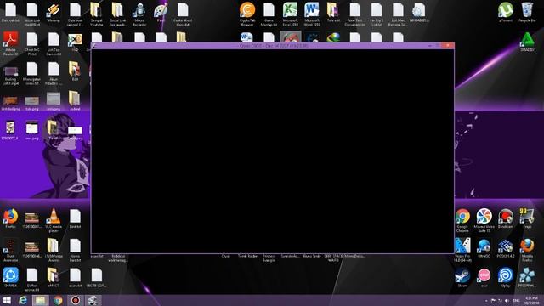
Task: Switch to Chrome in the taskbar
Action: [58, 300]
